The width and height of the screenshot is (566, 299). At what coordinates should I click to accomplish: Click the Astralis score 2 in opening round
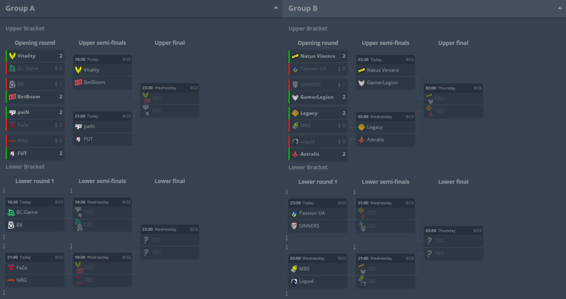344,154
